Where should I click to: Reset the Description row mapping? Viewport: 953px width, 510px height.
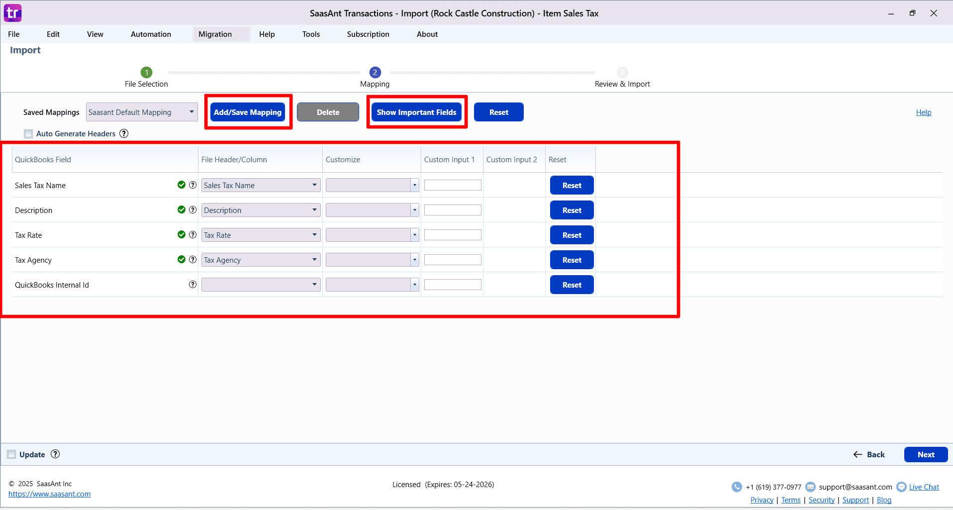[572, 210]
